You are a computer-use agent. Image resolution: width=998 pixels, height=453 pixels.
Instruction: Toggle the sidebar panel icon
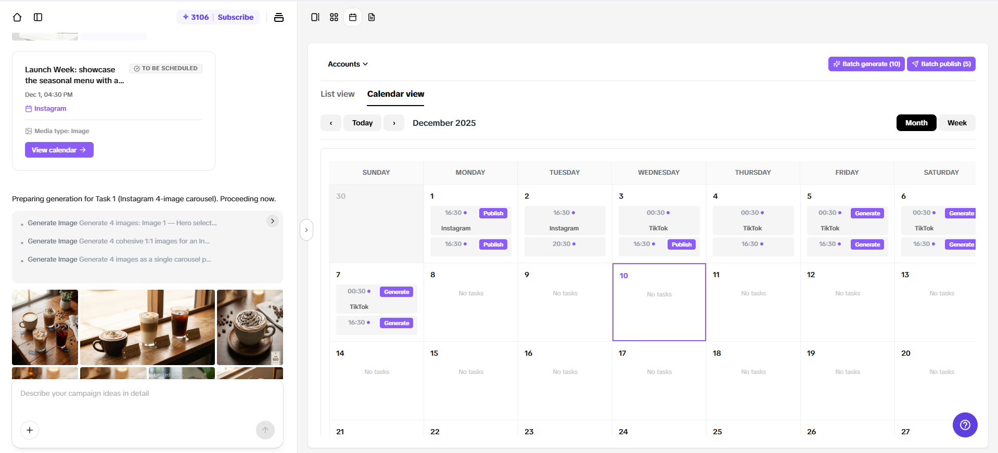pyautogui.click(x=38, y=17)
